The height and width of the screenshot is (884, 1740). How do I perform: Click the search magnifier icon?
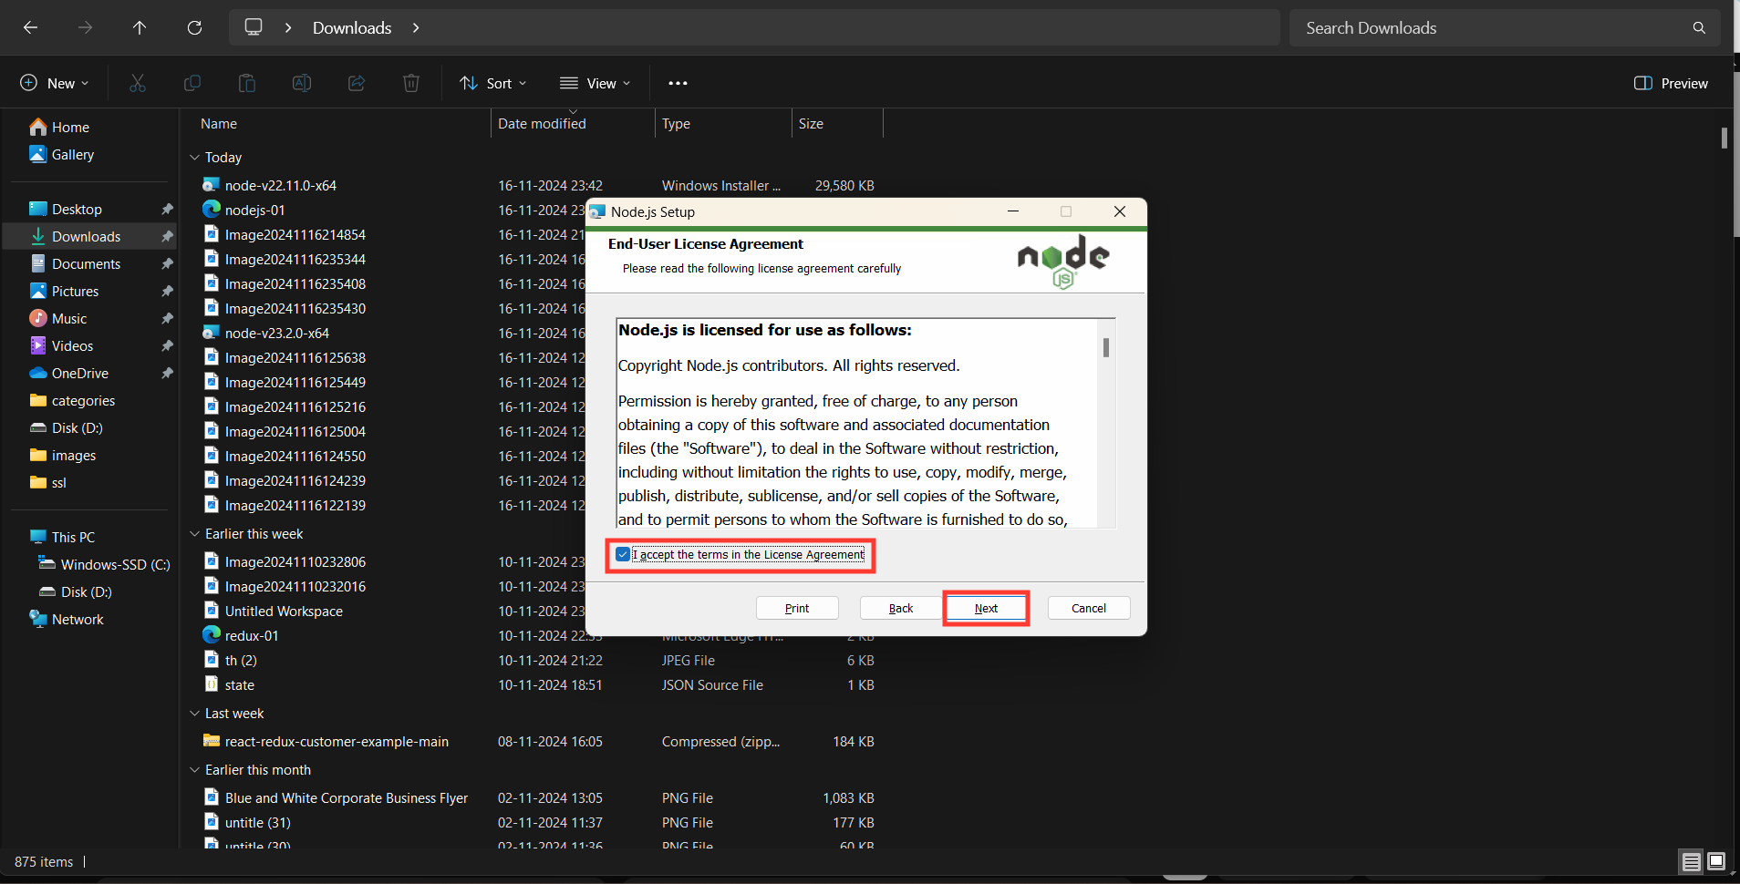1699,27
